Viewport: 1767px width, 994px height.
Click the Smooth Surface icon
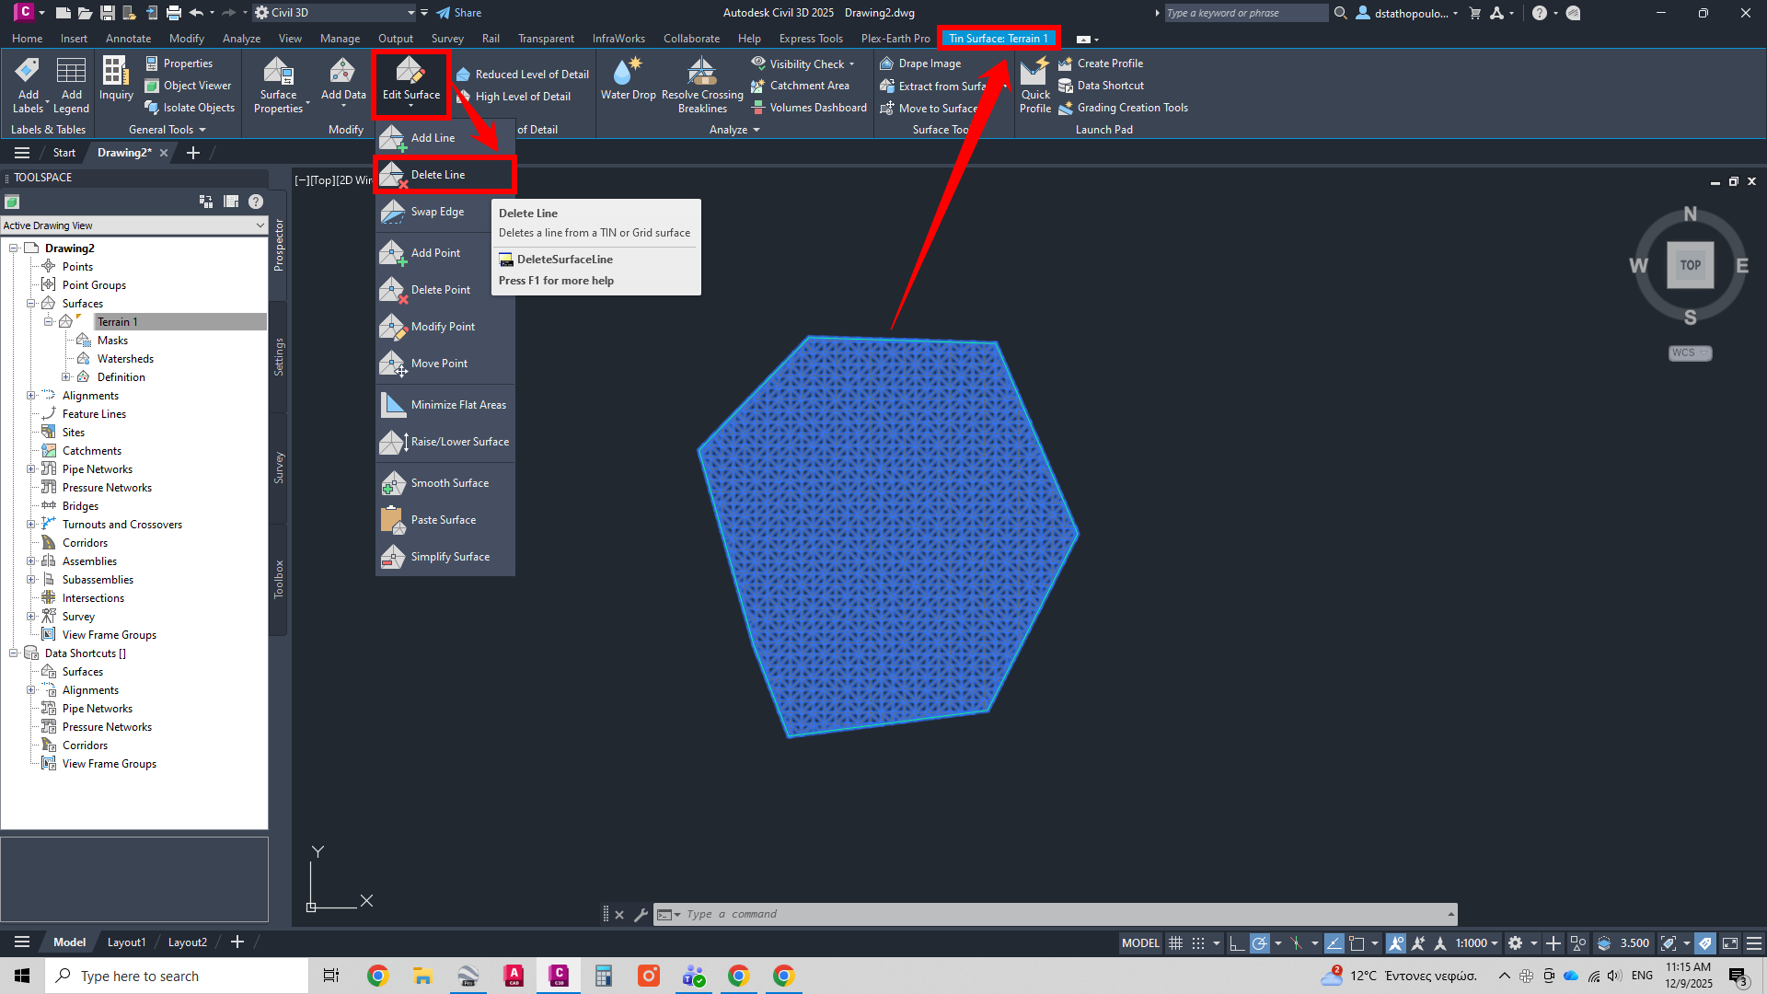(393, 483)
